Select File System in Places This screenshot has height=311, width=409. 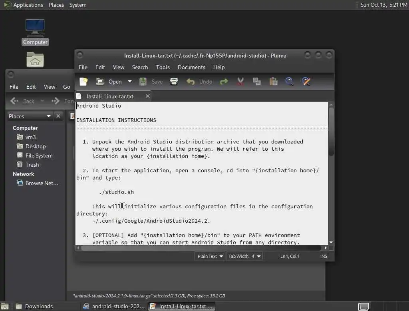click(x=39, y=155)
